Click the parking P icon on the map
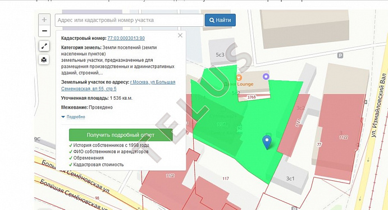The image size is (388, 210). point(340,55)
